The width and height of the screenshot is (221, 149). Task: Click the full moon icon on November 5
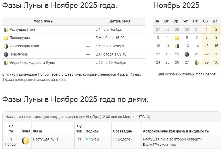click(177, 38)
